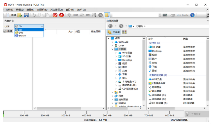This screenshot has height=124, width=211.
Task: Sort by the 修改日期 column header
Action: pyautogui.click(x=96, y=31)
